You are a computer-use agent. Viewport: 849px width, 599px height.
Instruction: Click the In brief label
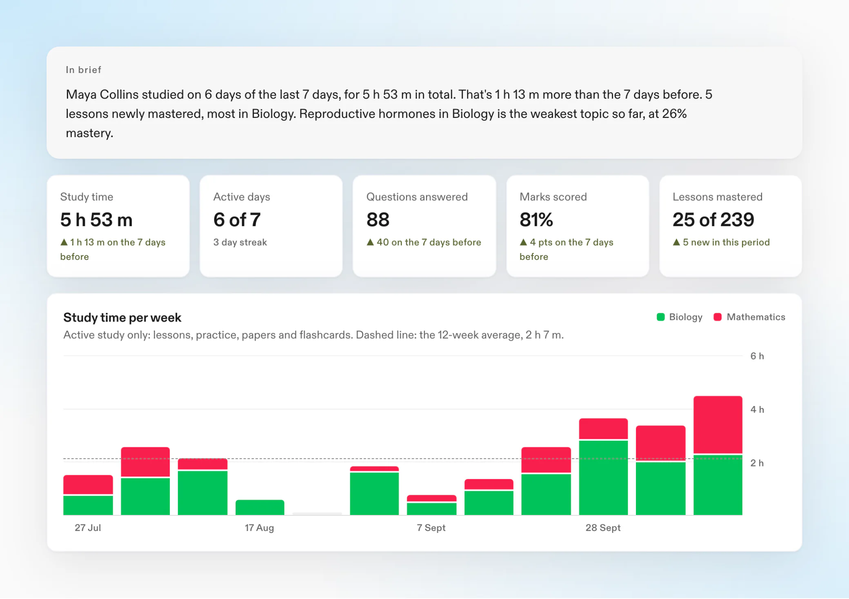tap(83, 70)
